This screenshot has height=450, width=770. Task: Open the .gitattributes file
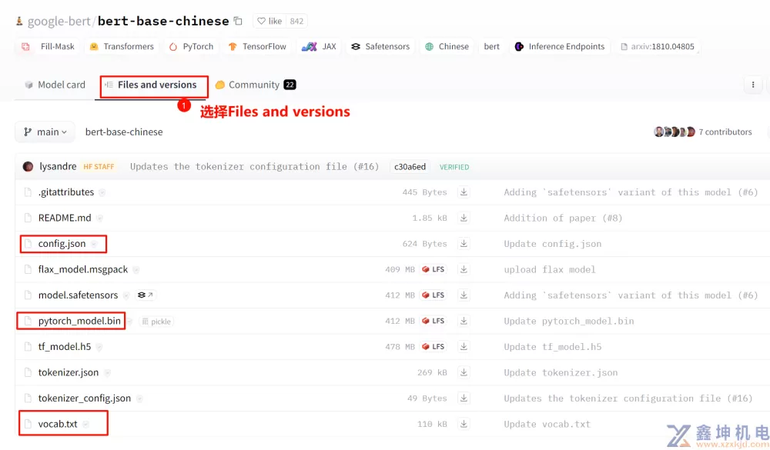[x=66, y=192]
